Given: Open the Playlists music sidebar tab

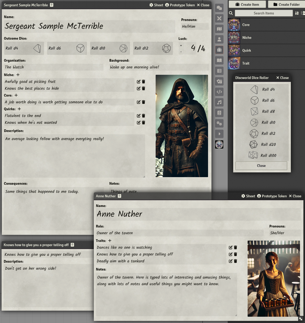Looking at the screenshot, I should click(x=219, y=102).
